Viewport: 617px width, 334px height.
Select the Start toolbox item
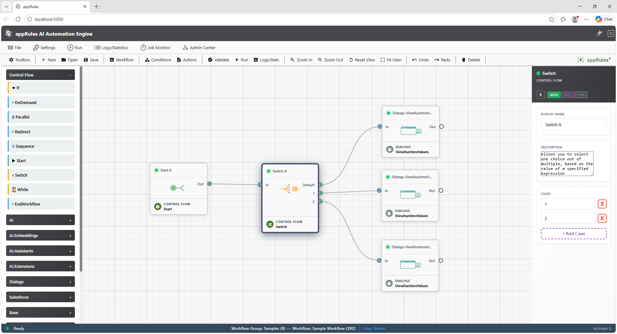click(x=41, y=161)
